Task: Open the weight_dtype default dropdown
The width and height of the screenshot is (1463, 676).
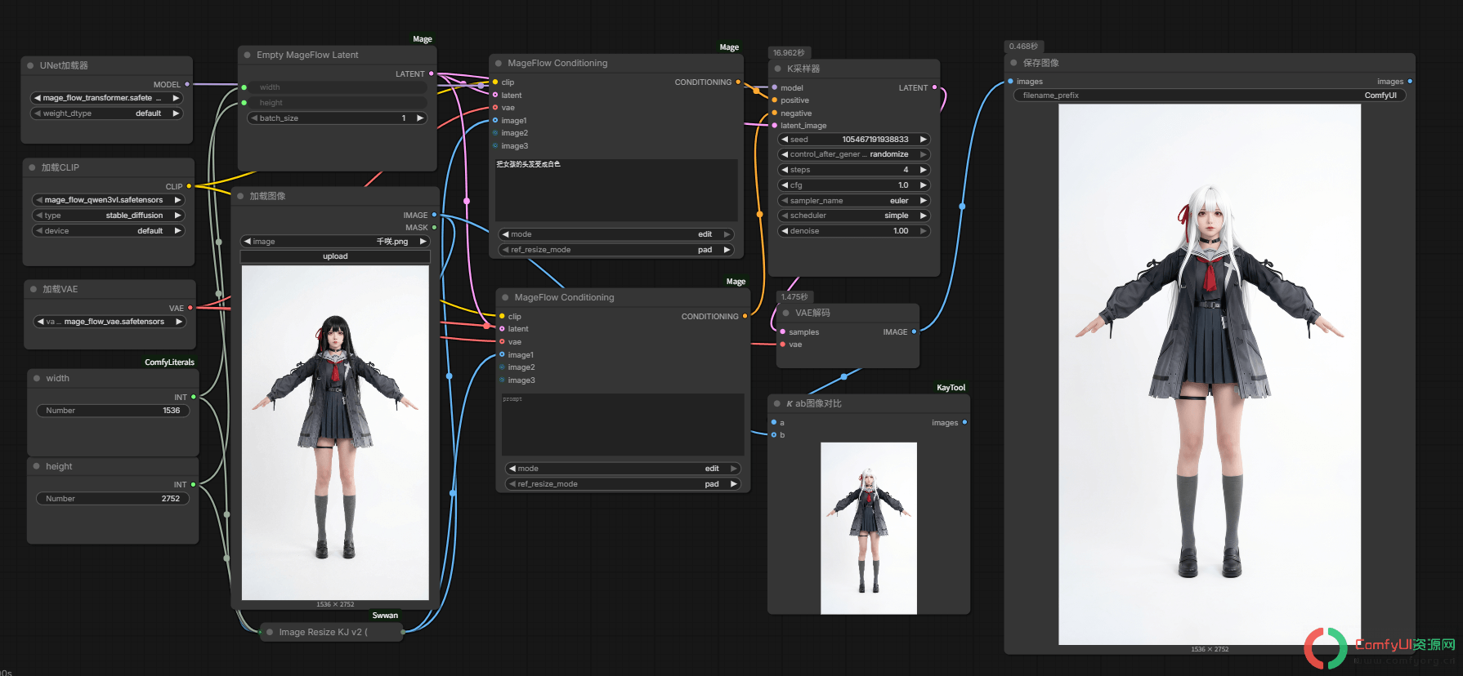Action: [106, 113]
